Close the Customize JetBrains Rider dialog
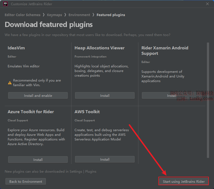Image resolution: width=214 pixels, height=189 pixels. pyautogui.click(x=207, y=4)
